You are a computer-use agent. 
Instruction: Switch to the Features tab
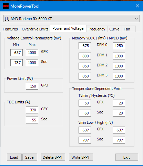pos(10,29)
